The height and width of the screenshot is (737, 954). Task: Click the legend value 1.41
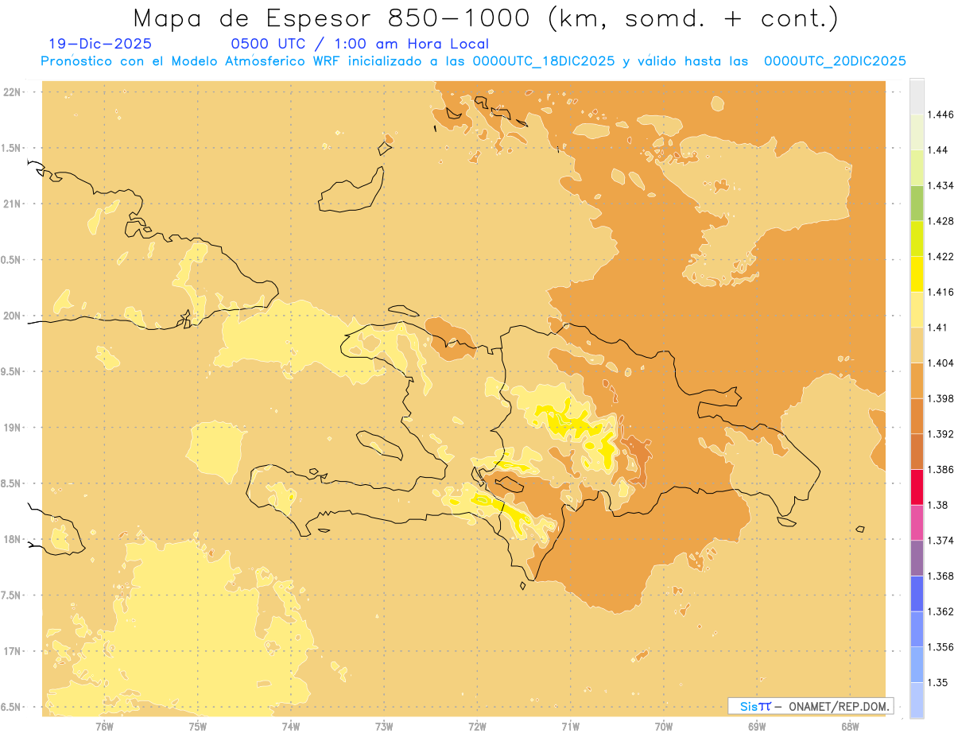938,328
